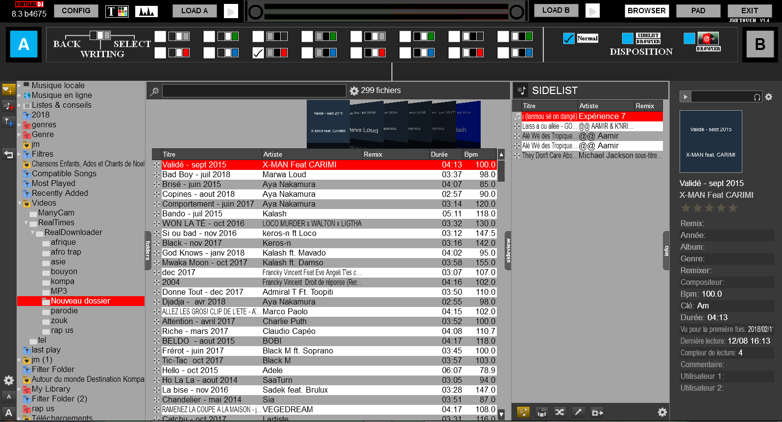
Task: Click the CONFIG button
Action: click(x=76, y=11)
